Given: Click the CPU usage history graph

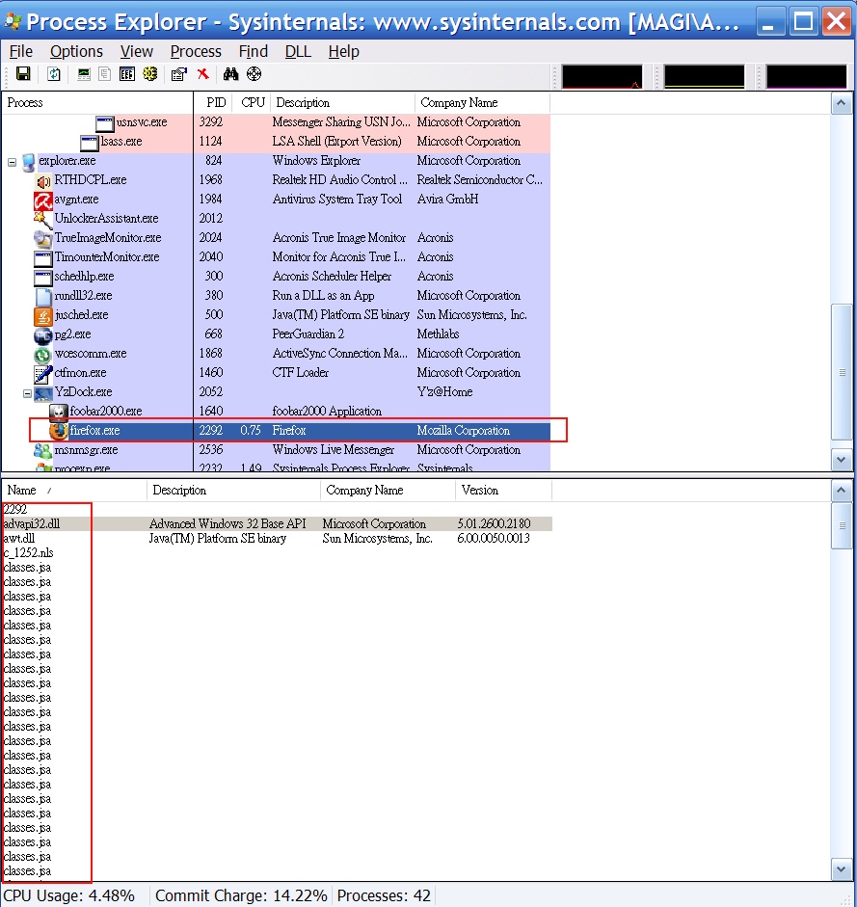Looking at the screenshot, I should 603,76.
